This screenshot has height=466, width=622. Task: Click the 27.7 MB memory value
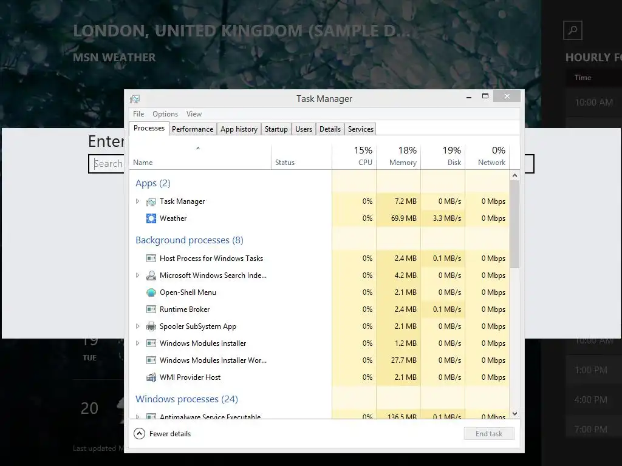pyautogui.click(x=403, y=360)
